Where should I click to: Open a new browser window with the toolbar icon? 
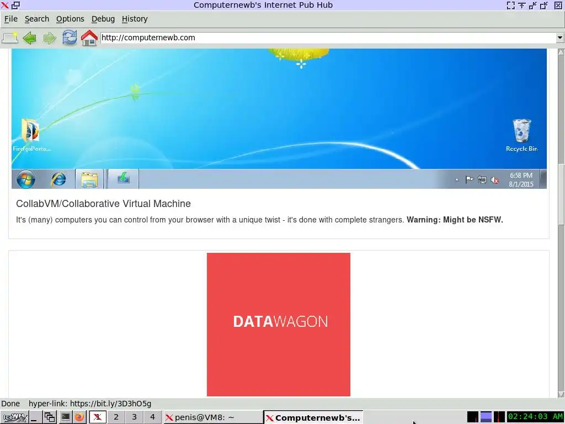[x=10, y=38]
